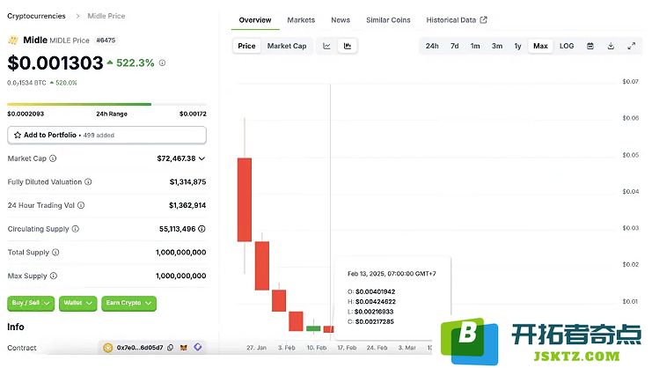Set chart range to 24h
This screenshot has height=368, width=652.
point(432,46)
